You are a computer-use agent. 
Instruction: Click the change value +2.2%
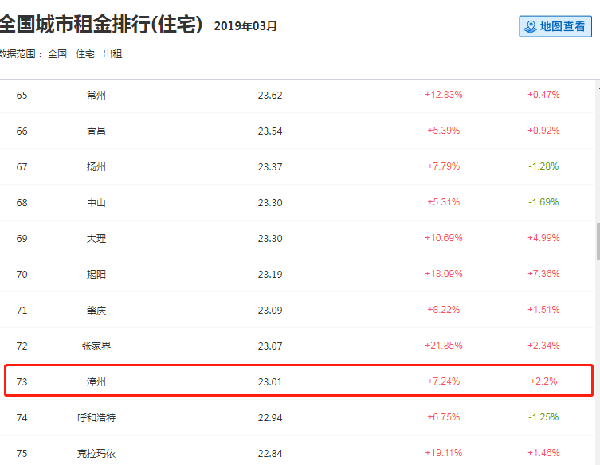(x=543, y=381)
